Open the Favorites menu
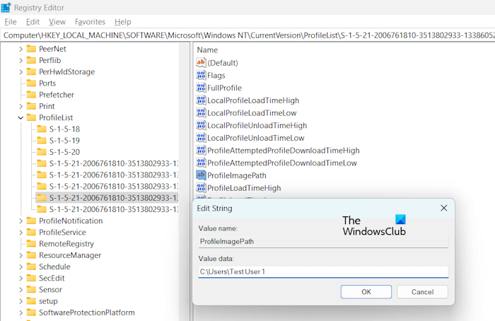This screenshot has height=321, width=495. click(x=90, y=22)
